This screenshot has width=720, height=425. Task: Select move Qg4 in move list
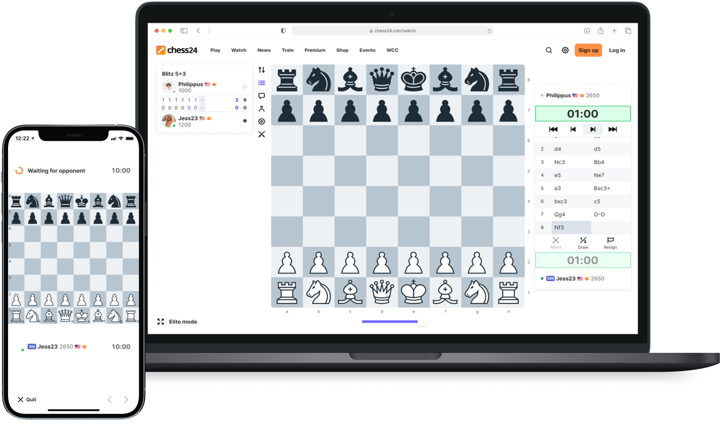pyautogui.click(x=559, y=214)
